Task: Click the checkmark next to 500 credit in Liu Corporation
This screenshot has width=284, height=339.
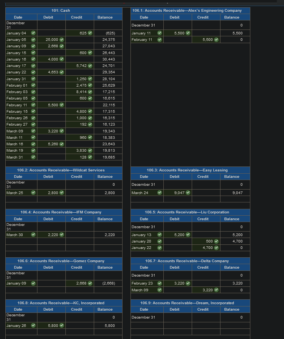Action: tap(216, 241)
